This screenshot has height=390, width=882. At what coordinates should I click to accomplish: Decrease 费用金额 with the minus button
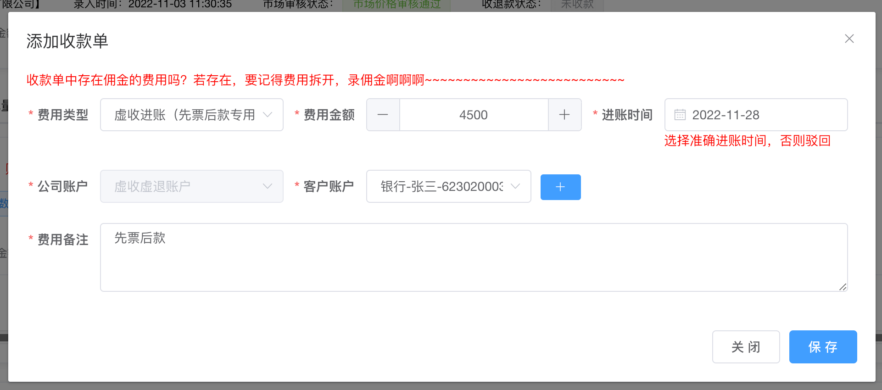click(383, 115)
